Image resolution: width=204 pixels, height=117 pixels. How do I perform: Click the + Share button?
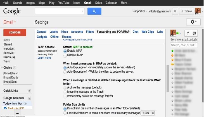click(x=186, y=11)
